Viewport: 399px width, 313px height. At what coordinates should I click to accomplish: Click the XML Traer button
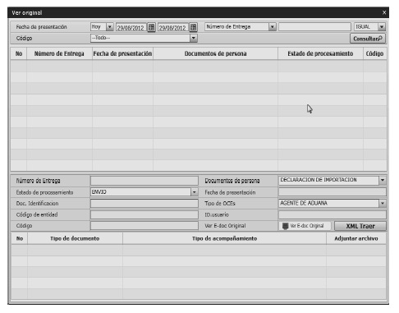(360, 226)
